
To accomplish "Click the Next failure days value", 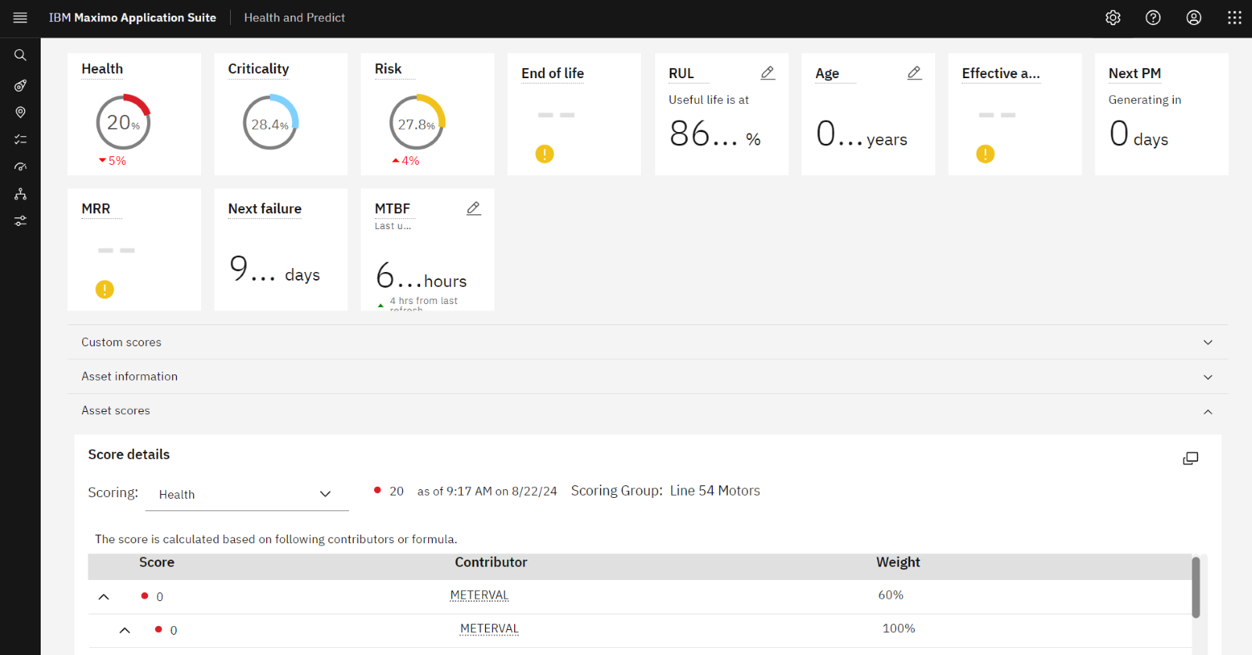I will pos(275,270).
